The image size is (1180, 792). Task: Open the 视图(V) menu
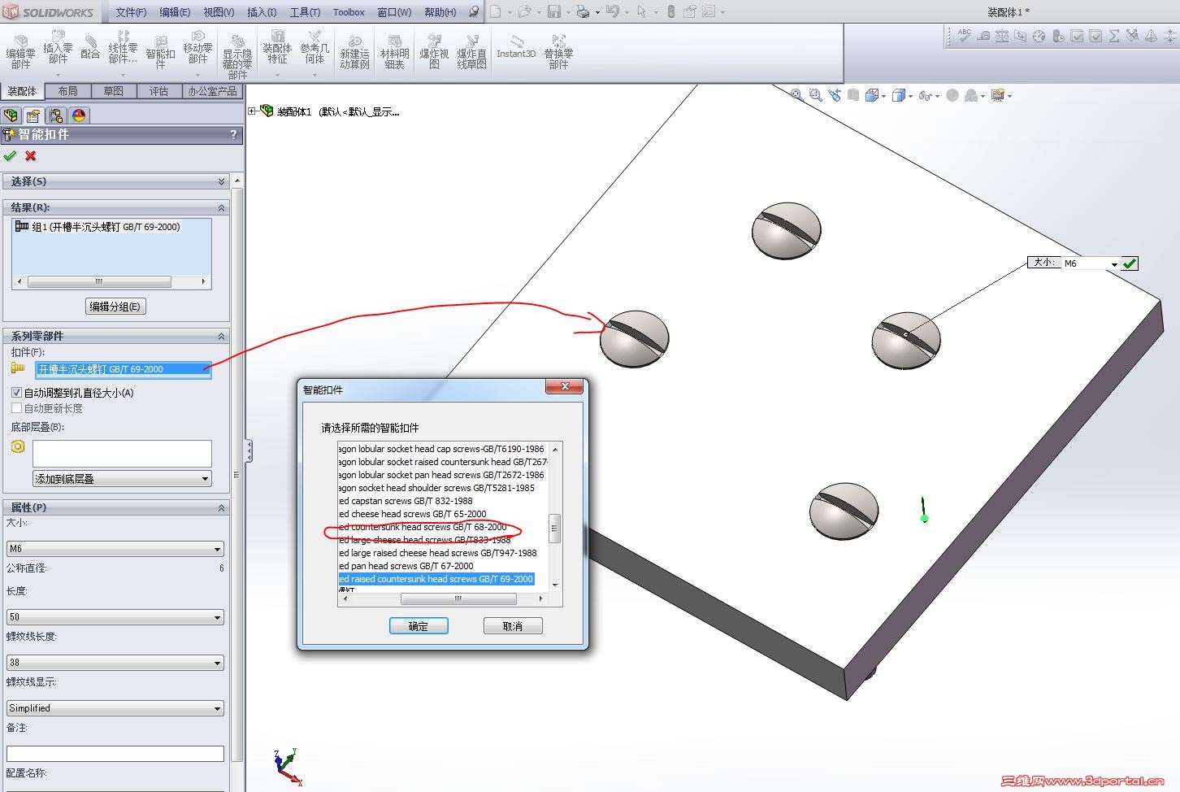219,12
